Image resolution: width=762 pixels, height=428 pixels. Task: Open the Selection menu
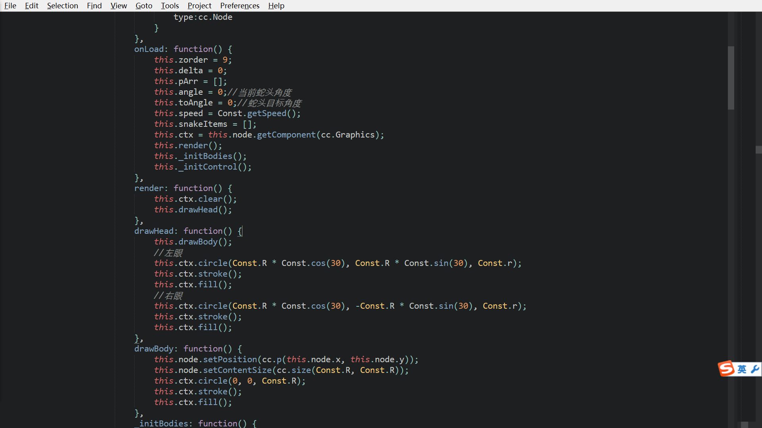coord(62,6)
